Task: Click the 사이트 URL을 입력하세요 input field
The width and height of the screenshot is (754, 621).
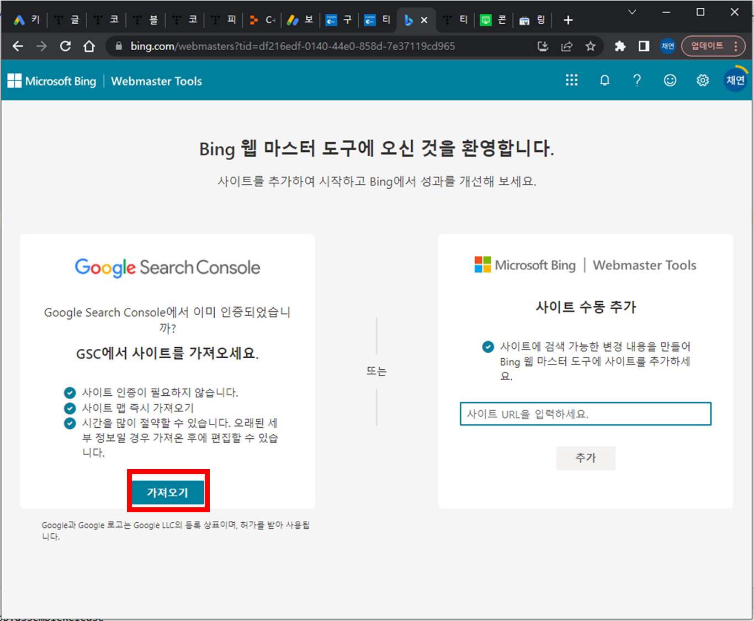Action: pyautogui.click(x=586, y=414)
